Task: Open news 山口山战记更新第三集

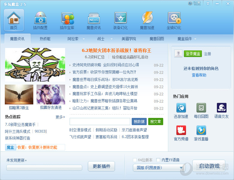Action: pyautogui.click(x=105, y=108)
